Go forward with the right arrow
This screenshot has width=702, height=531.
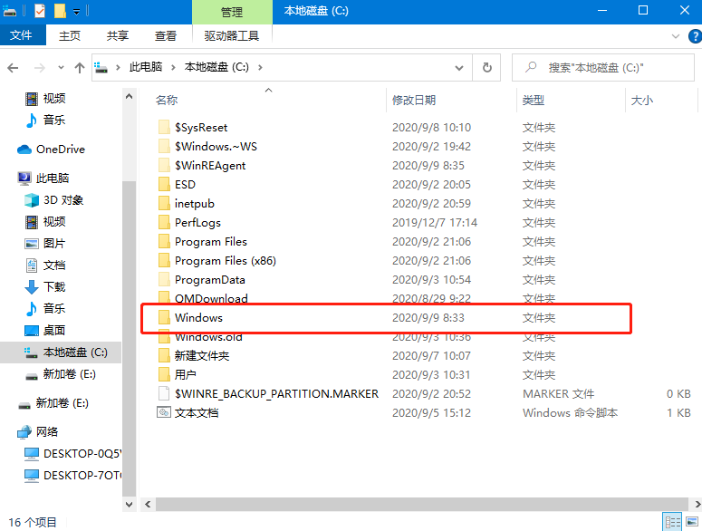(39, 68)
